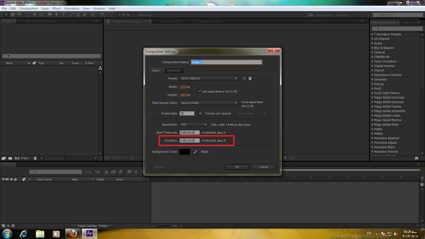Screen dimensions: 425x239
Task: Select the Selection arrow tool
Action: click(6, 15)
